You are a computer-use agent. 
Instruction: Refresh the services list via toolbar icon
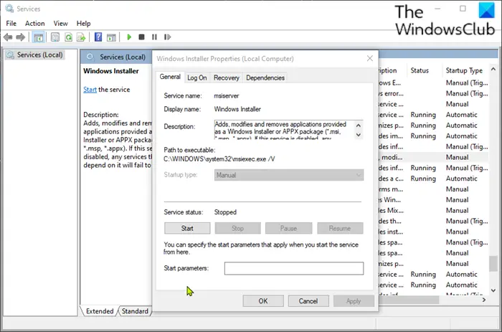point(68,37)
